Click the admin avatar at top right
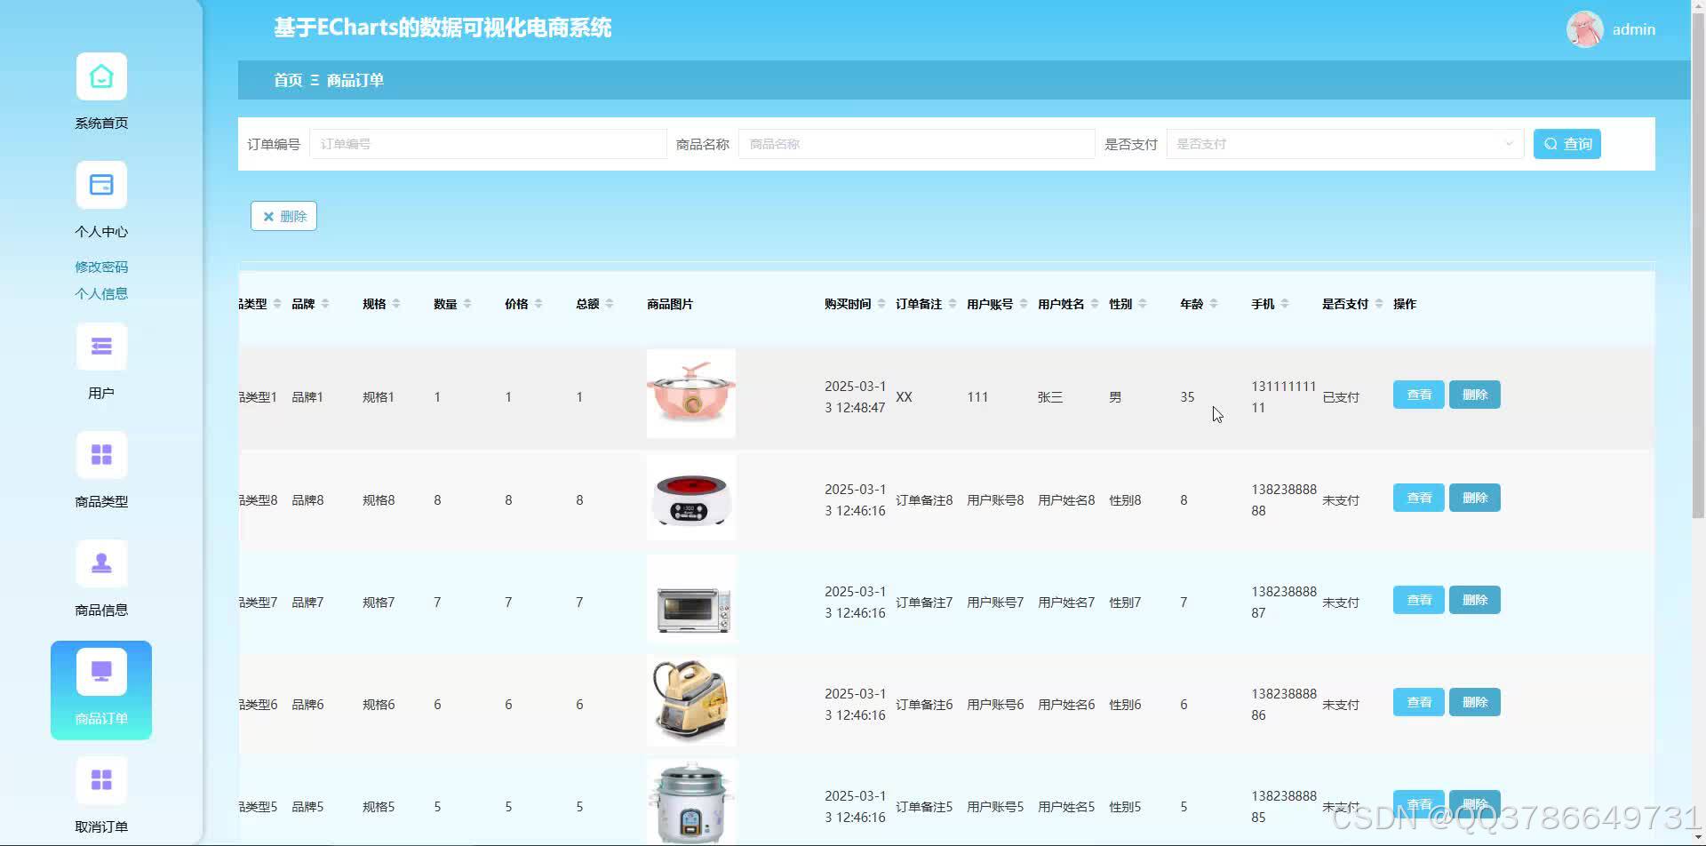1706x846 pixels. point(1585,28)
